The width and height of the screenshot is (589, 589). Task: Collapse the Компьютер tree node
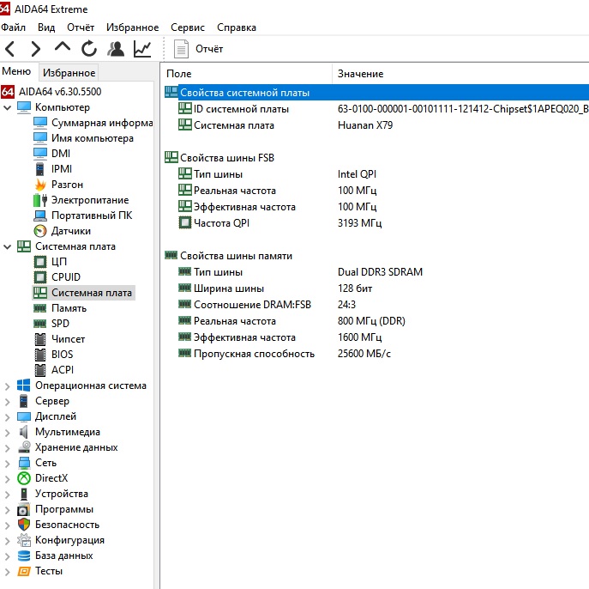[7, 107]
